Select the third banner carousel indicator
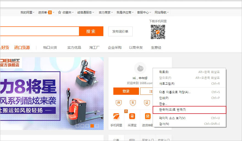 (87, 126)
